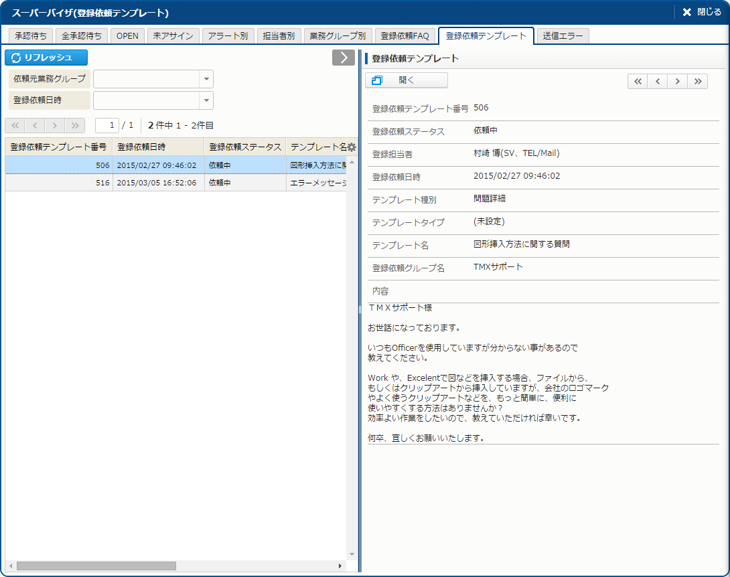730x577 pixels.
Task: Close the window with 閉じる button
Action: [x=701, y=12]
